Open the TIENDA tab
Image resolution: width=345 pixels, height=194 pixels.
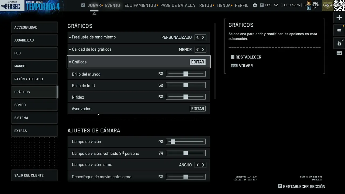point(223,5)
